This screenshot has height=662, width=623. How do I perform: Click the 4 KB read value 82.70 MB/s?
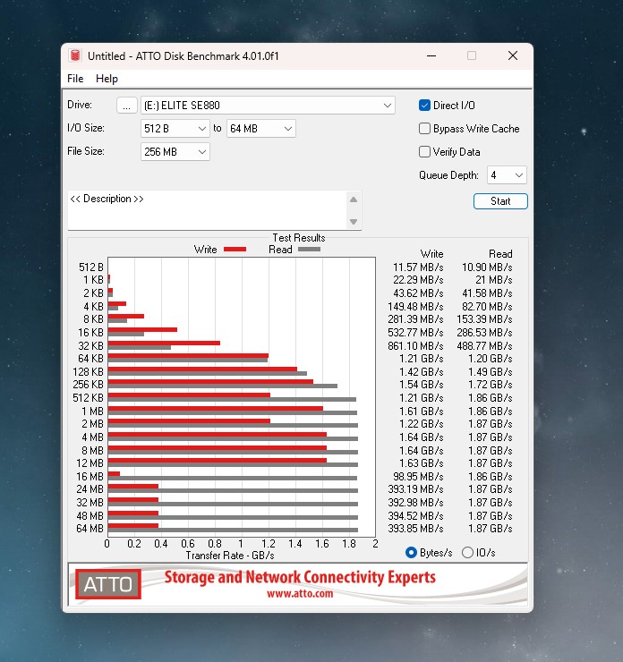click(487, 307)
